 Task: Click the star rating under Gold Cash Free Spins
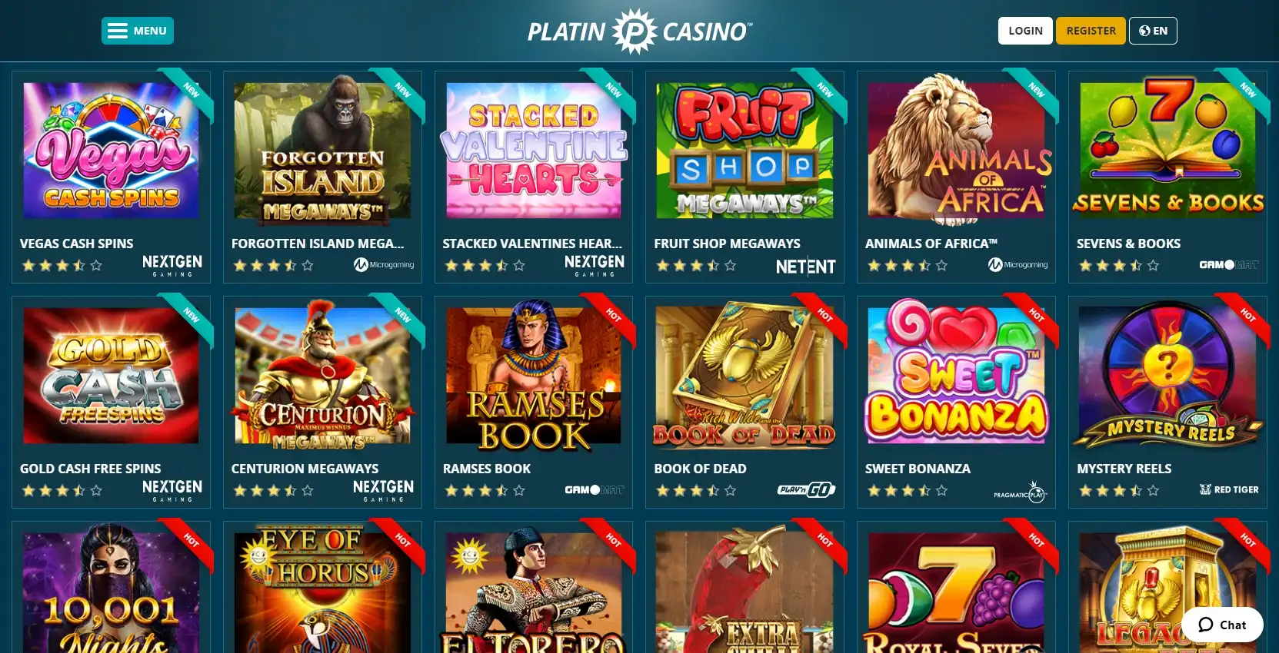tap(62, 490)
